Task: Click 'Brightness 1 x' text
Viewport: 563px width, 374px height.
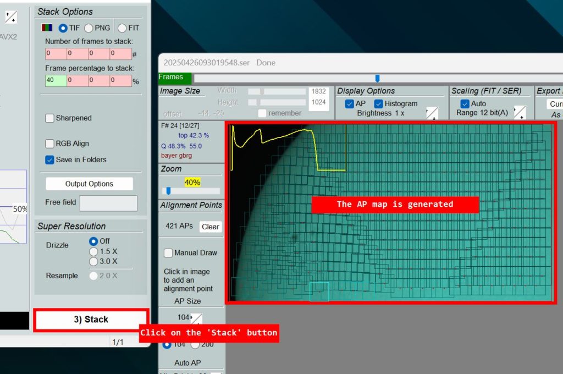Action: tap(380, 113)
